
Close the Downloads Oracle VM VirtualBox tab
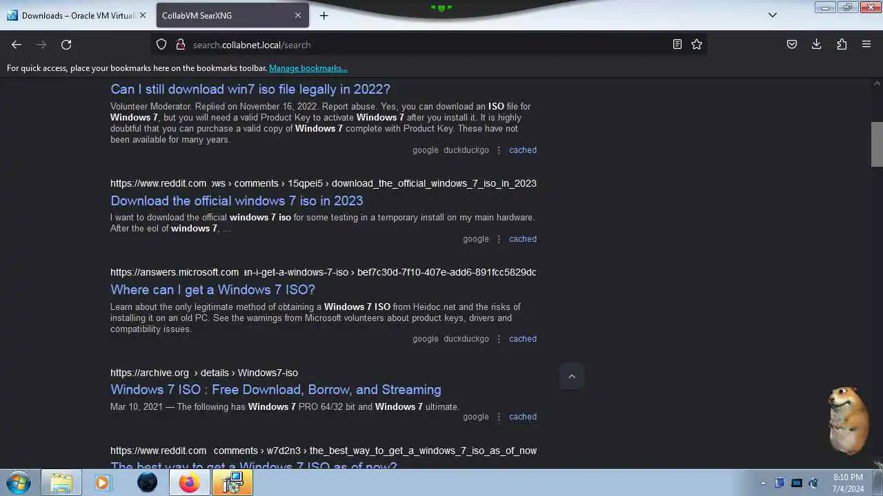[143, 15]
